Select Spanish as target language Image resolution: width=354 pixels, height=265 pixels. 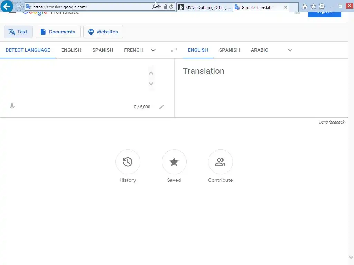pyautogui.click(x=230, y=50)
